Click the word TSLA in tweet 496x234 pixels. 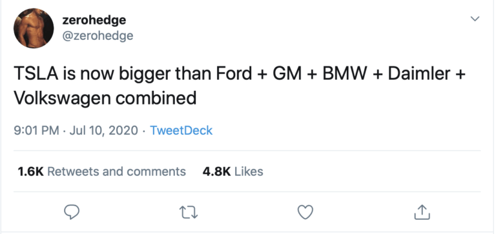coord(36,73)
